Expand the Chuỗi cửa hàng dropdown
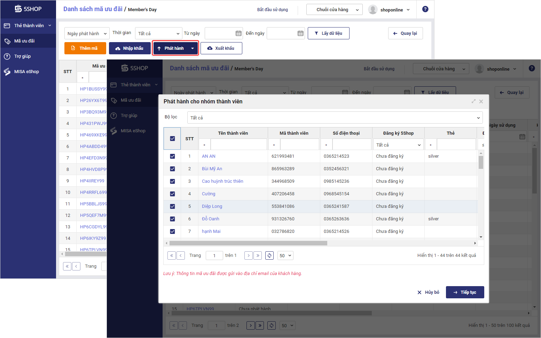The image size is (541, 338). [x=334, y=10]
